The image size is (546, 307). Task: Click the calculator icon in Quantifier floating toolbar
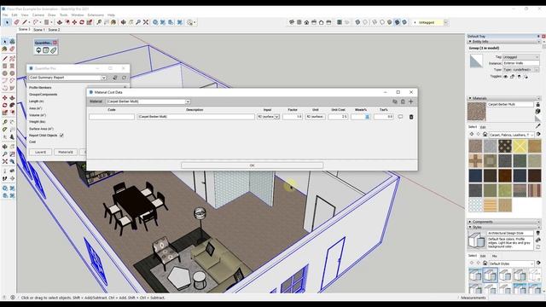[x=45, y=50]
